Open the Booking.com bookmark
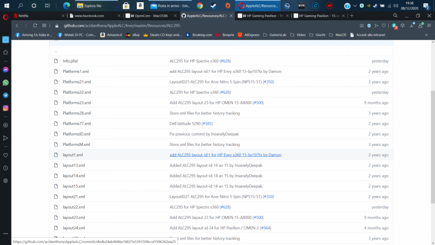Viewport: 435px width, 245px height. coord(199,35)
